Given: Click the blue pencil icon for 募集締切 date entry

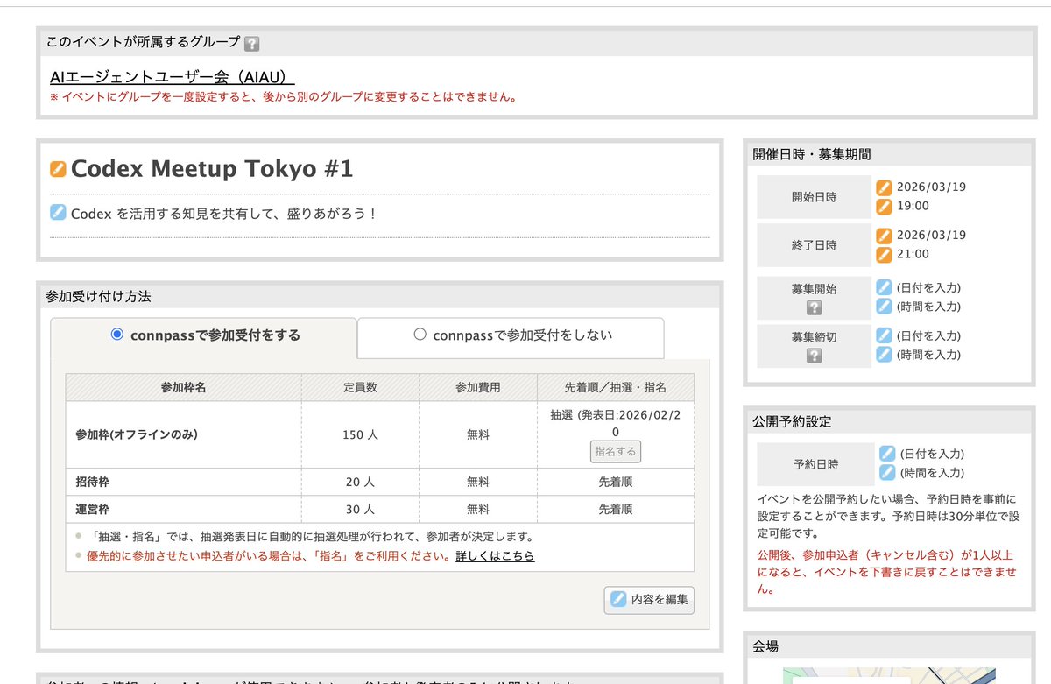Looking at the screenshot, I should [885, 335].
